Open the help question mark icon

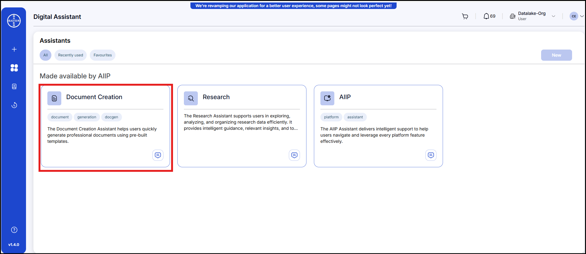coord(14,230)
